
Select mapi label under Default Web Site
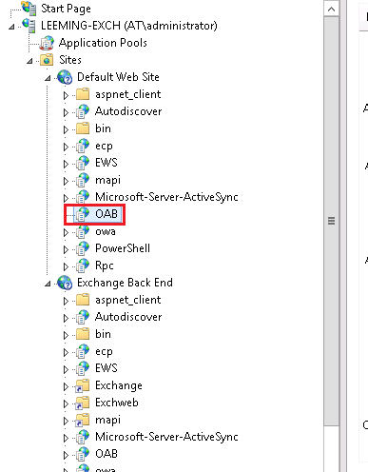[107, 180]
